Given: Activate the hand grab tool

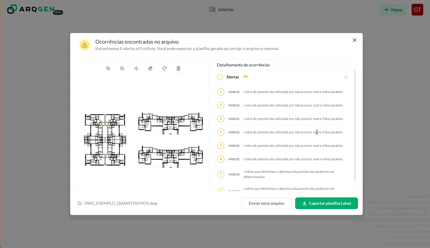Looking at the screenshot, I should coord(150,68).
